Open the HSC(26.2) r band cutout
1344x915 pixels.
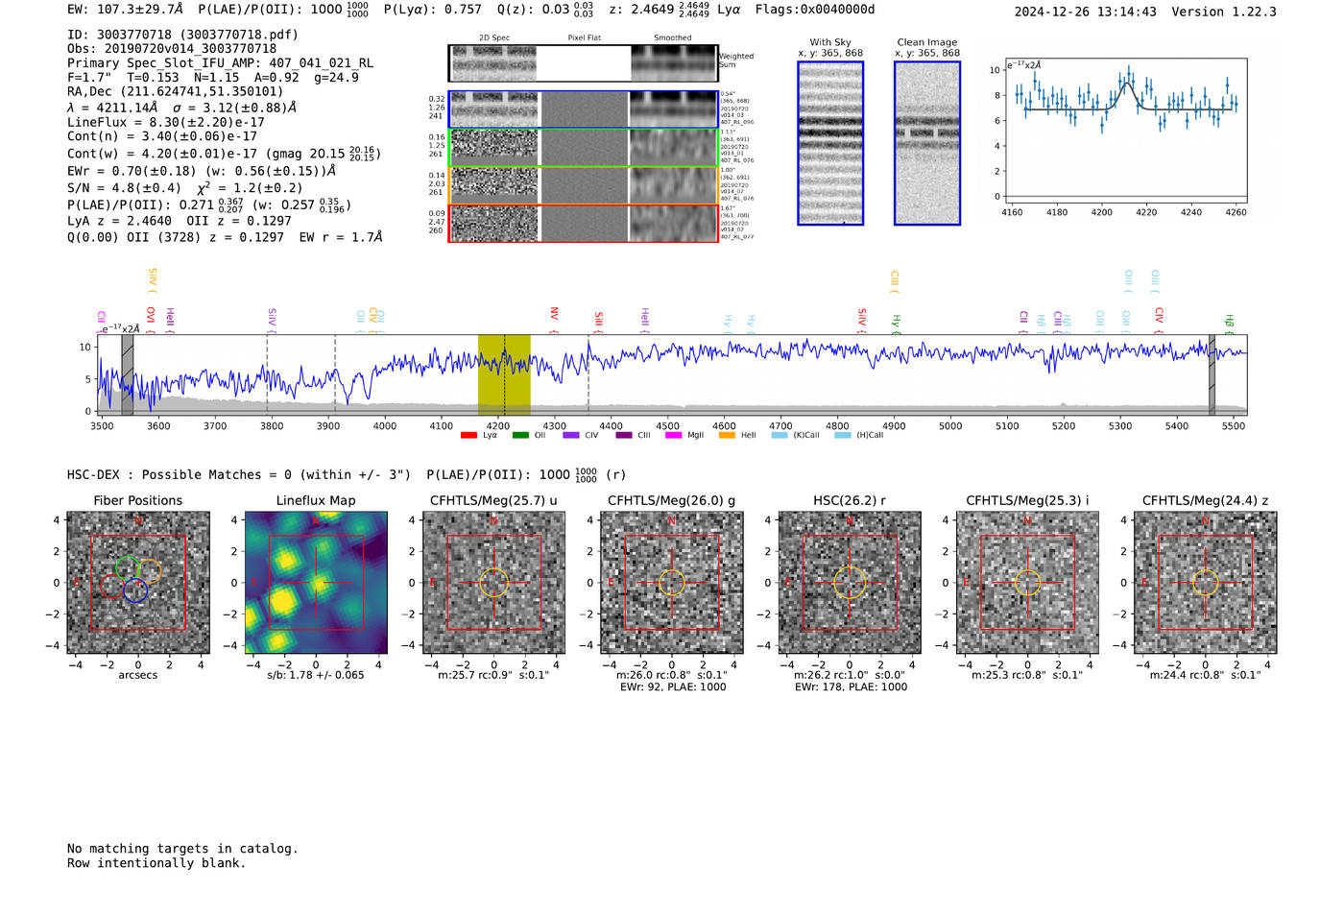click(850, 582)
